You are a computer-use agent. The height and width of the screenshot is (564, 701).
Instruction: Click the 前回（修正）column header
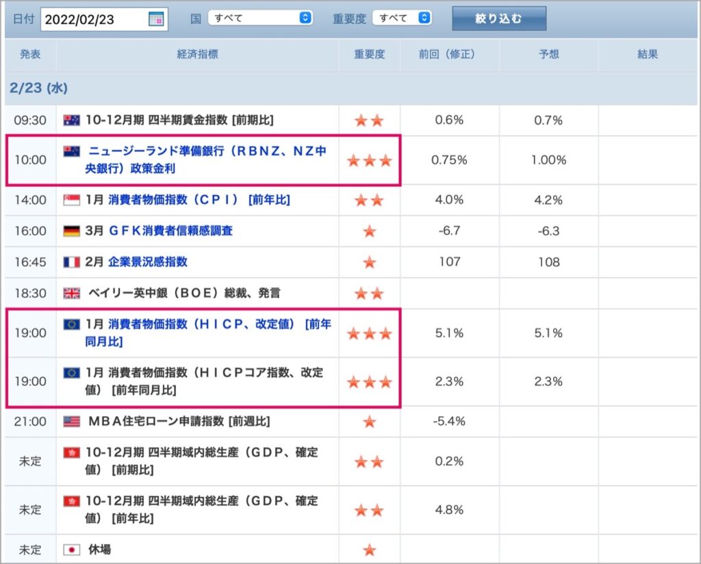[x=449, y=55]
